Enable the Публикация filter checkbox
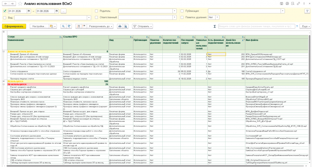Viewport: 312px width, 167px height. point(182,11)
